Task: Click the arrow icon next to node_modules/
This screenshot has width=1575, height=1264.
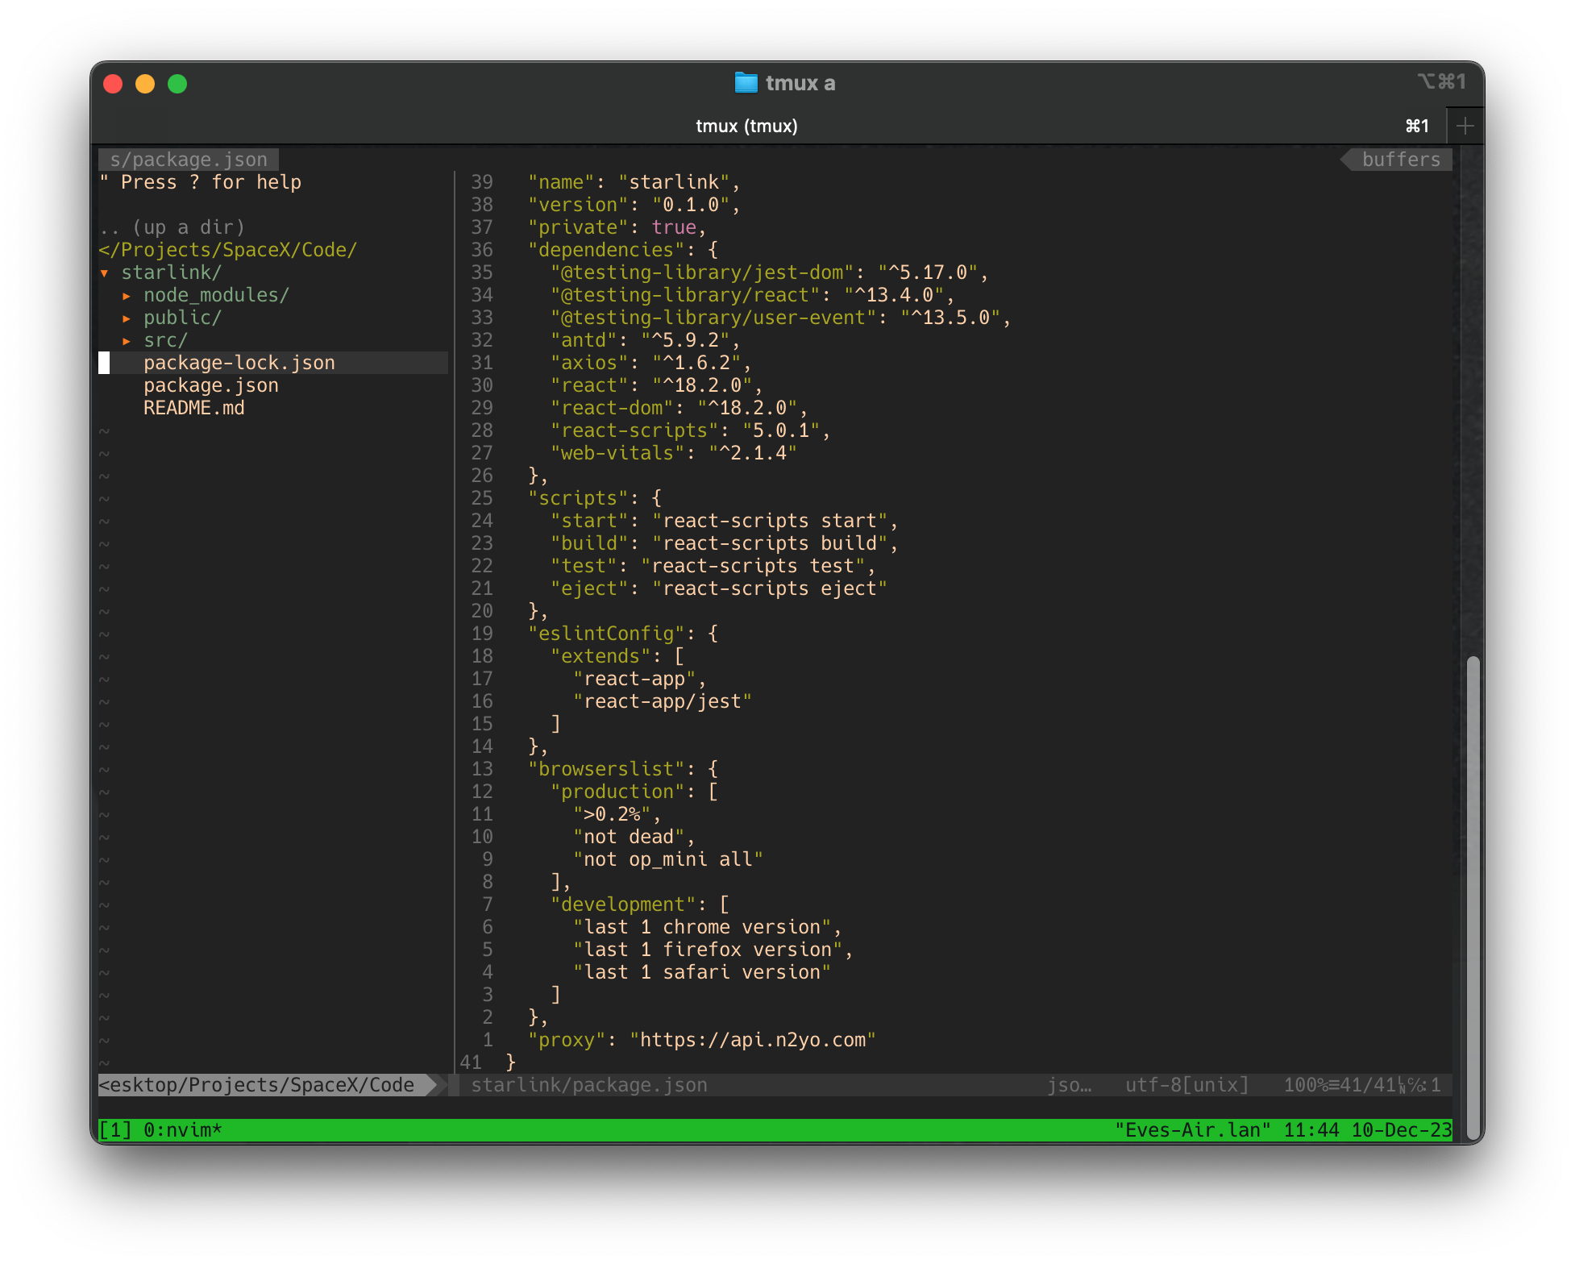Action: pyautogui.click(x=127, y=295)
